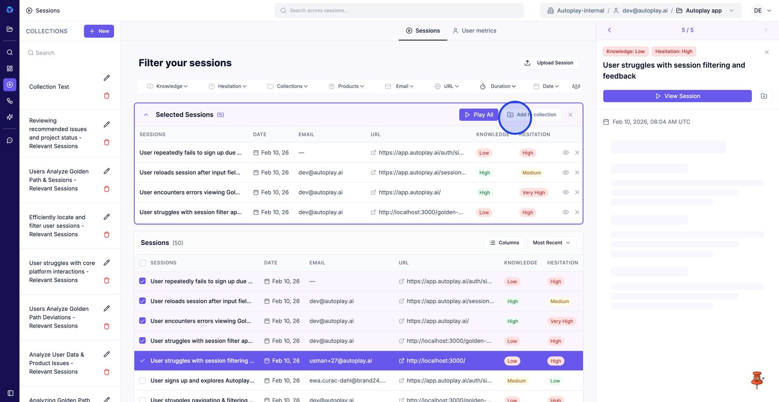779x402 pixels.
Task: Click the add-to-folder icon beside View Session
Action: click(x=764, y=96)
